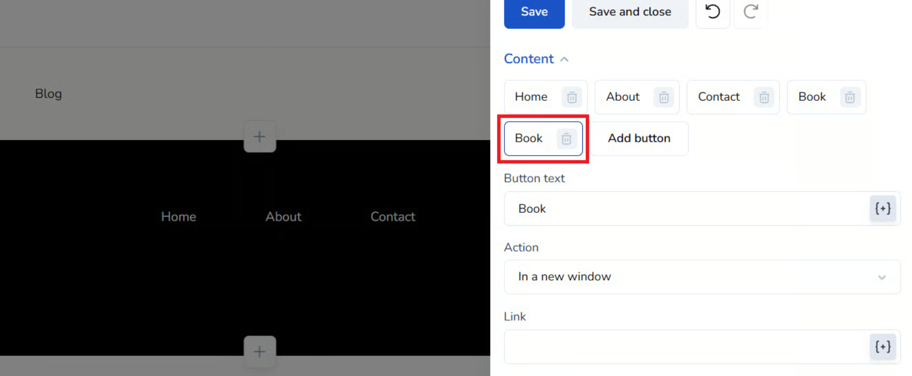
Task: Add block below the black section
Action: [x=260, y=352]
